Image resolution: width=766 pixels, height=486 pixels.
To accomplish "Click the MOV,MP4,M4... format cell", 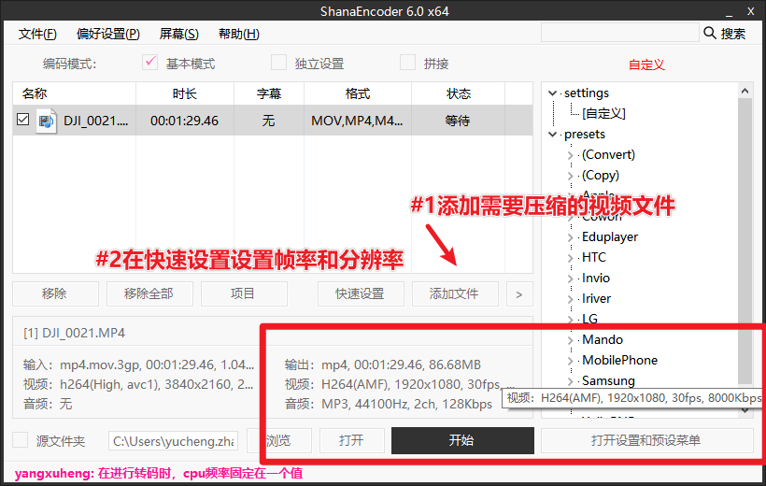I will 357,121.
